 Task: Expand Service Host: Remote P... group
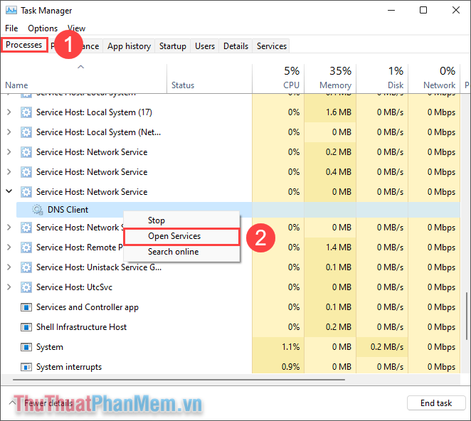pos(9,247)
